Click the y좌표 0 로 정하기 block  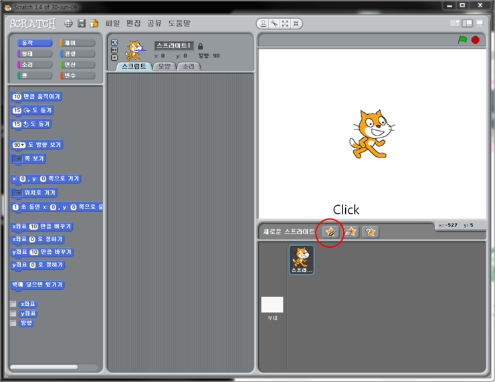[x=37, y=265]
